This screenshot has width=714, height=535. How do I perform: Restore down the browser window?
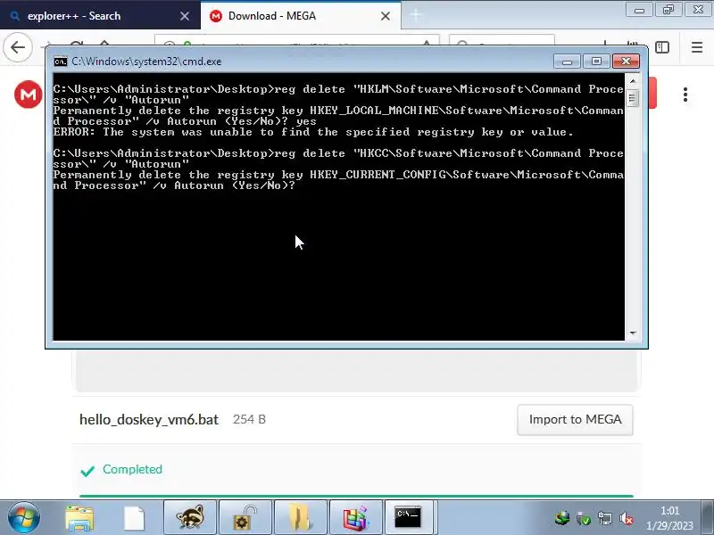pyautogui.click(x=668, y=10)
